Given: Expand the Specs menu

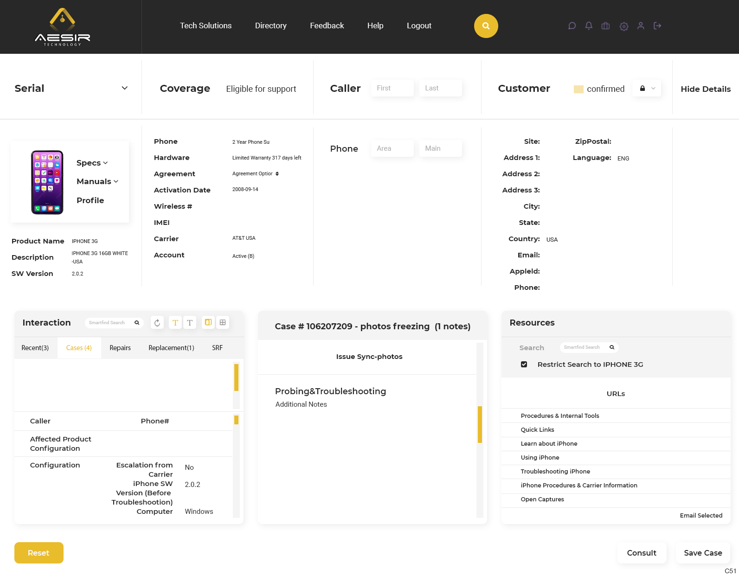Looking at the screenshot, I should pyautogui.click(x=92, y=163).
